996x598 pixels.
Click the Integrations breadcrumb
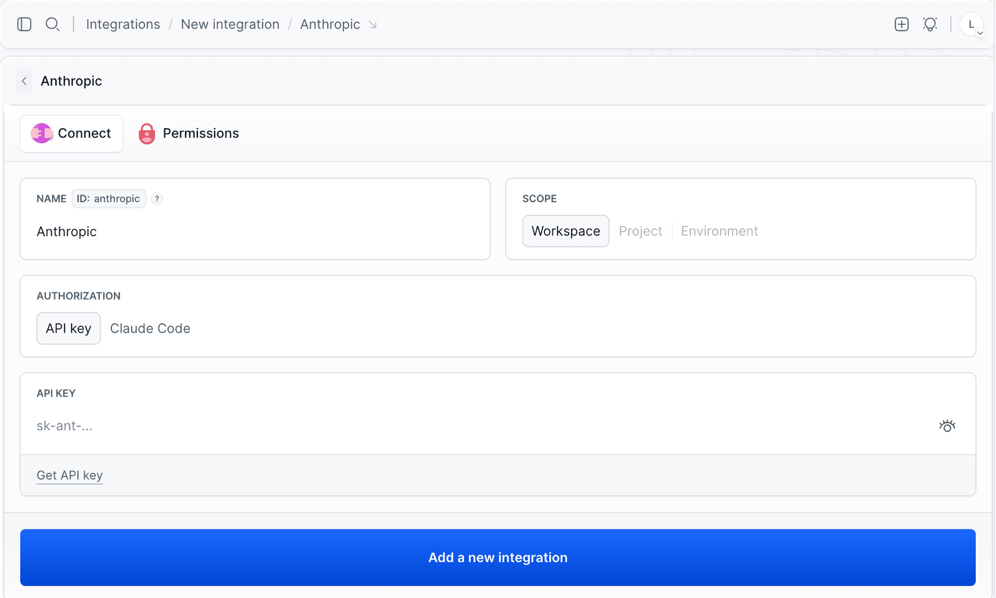click(123, 24)
